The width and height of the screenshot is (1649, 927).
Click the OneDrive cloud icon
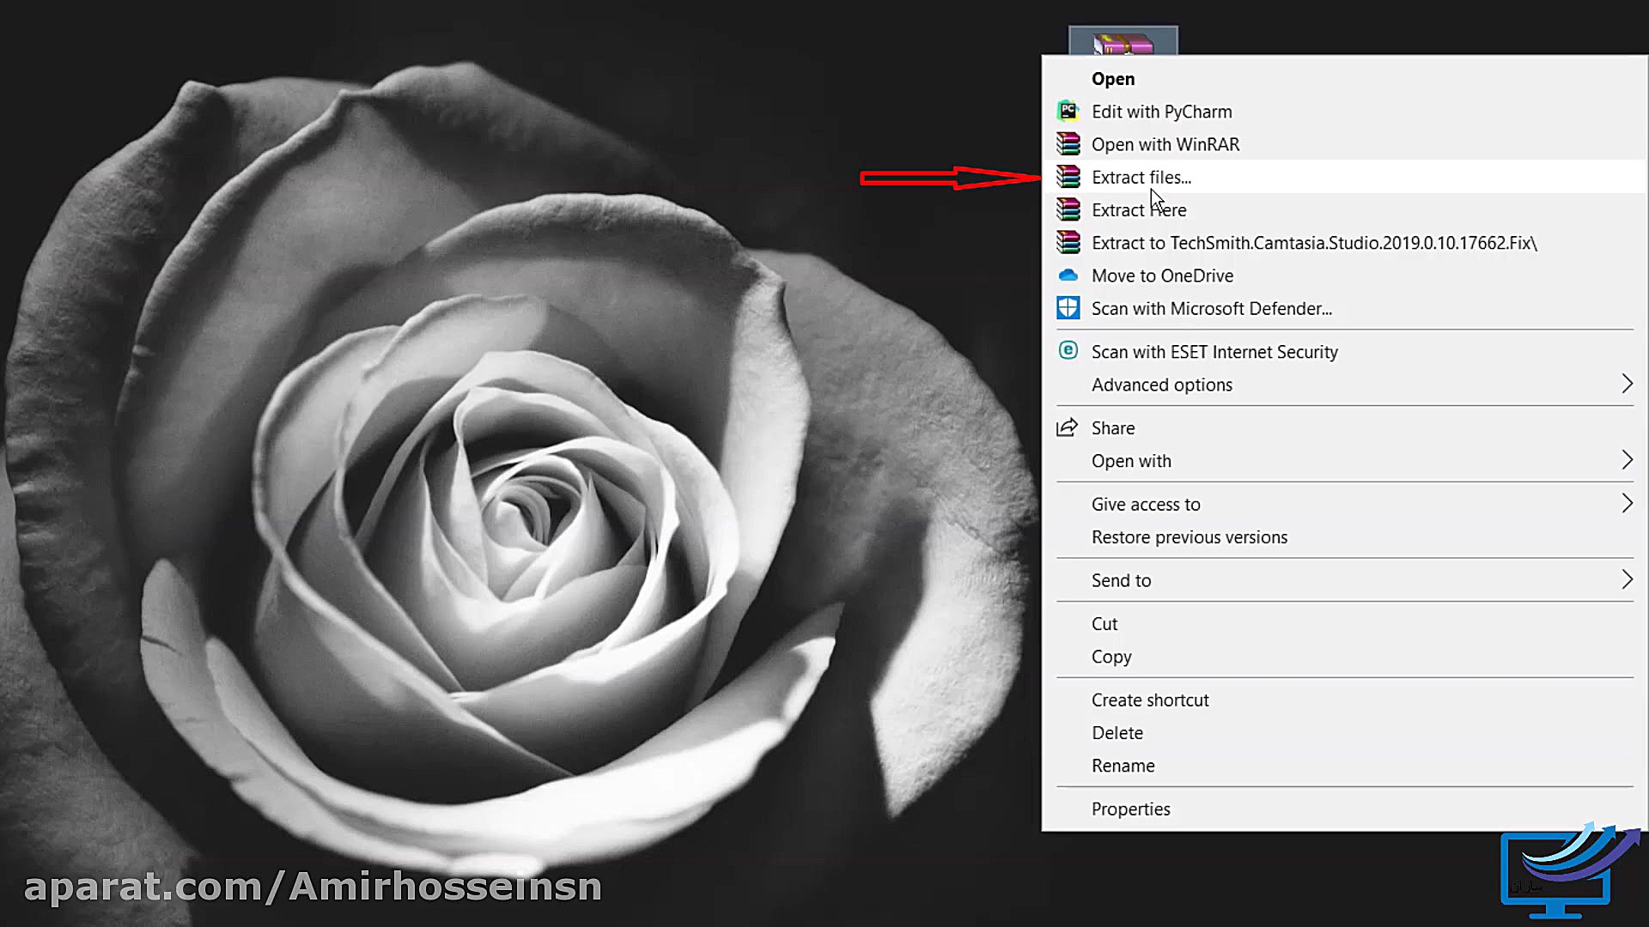[x=1068, y=276]
